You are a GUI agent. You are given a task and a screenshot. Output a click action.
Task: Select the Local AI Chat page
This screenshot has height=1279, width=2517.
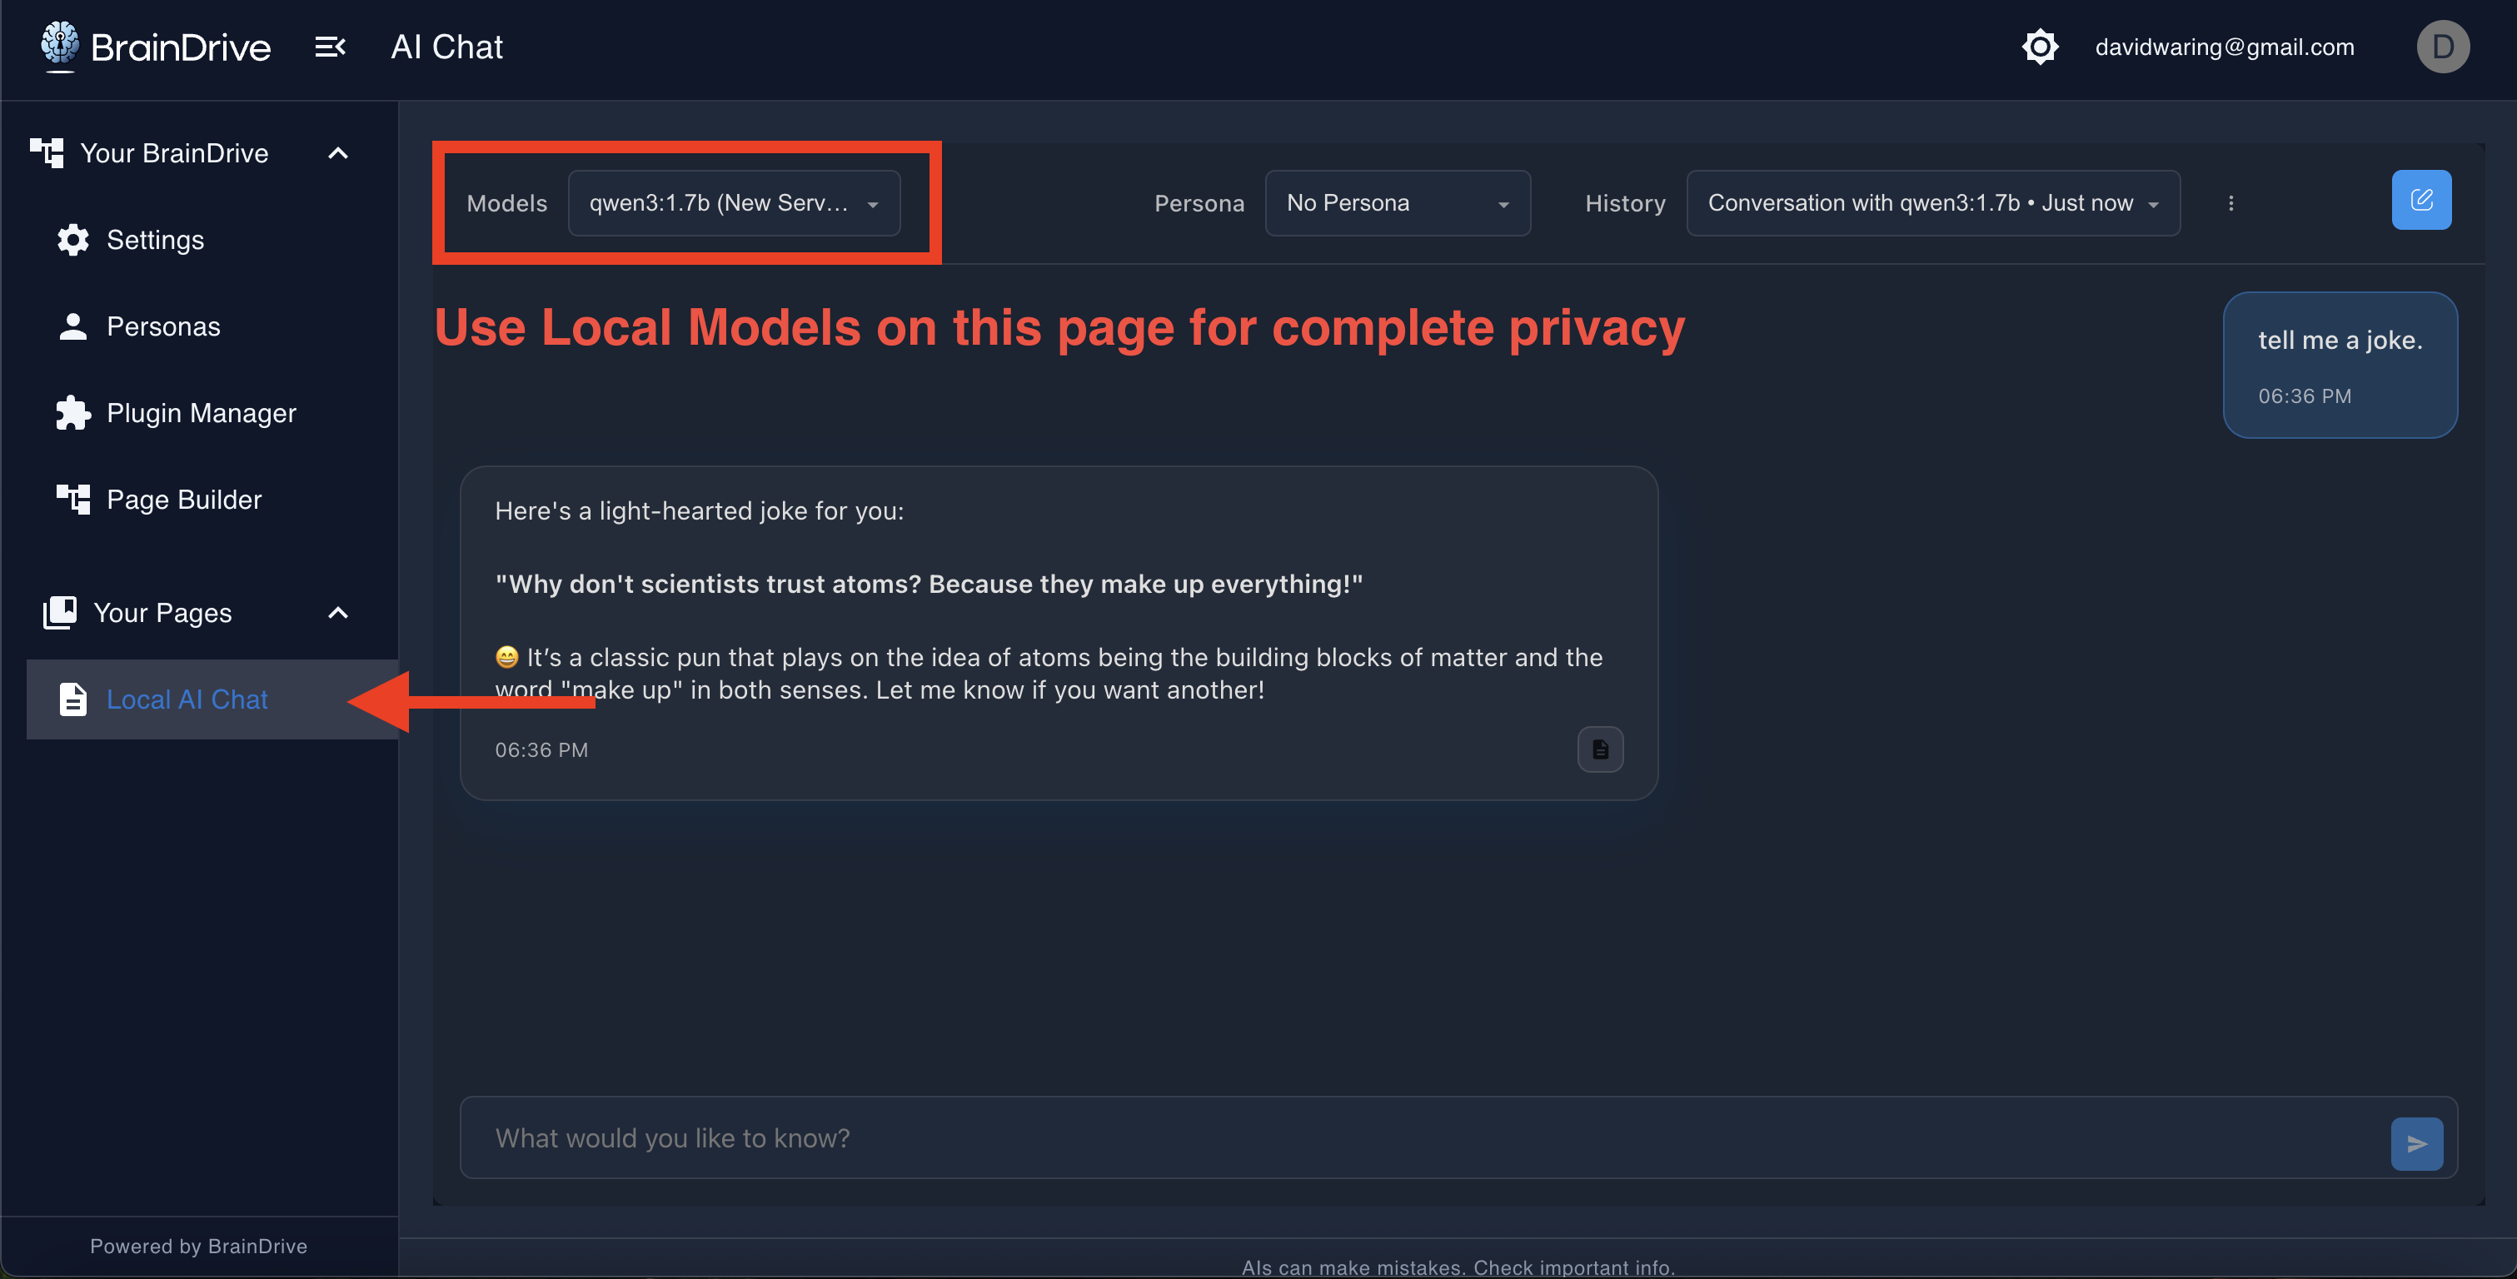(x=187, y=699)
